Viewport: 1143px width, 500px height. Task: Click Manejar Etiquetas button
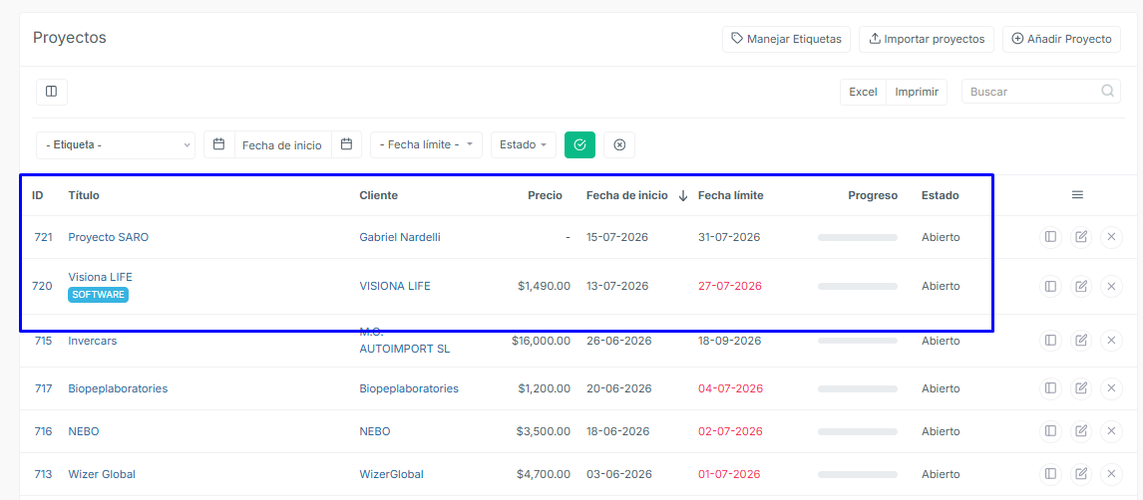click(787, 39)
